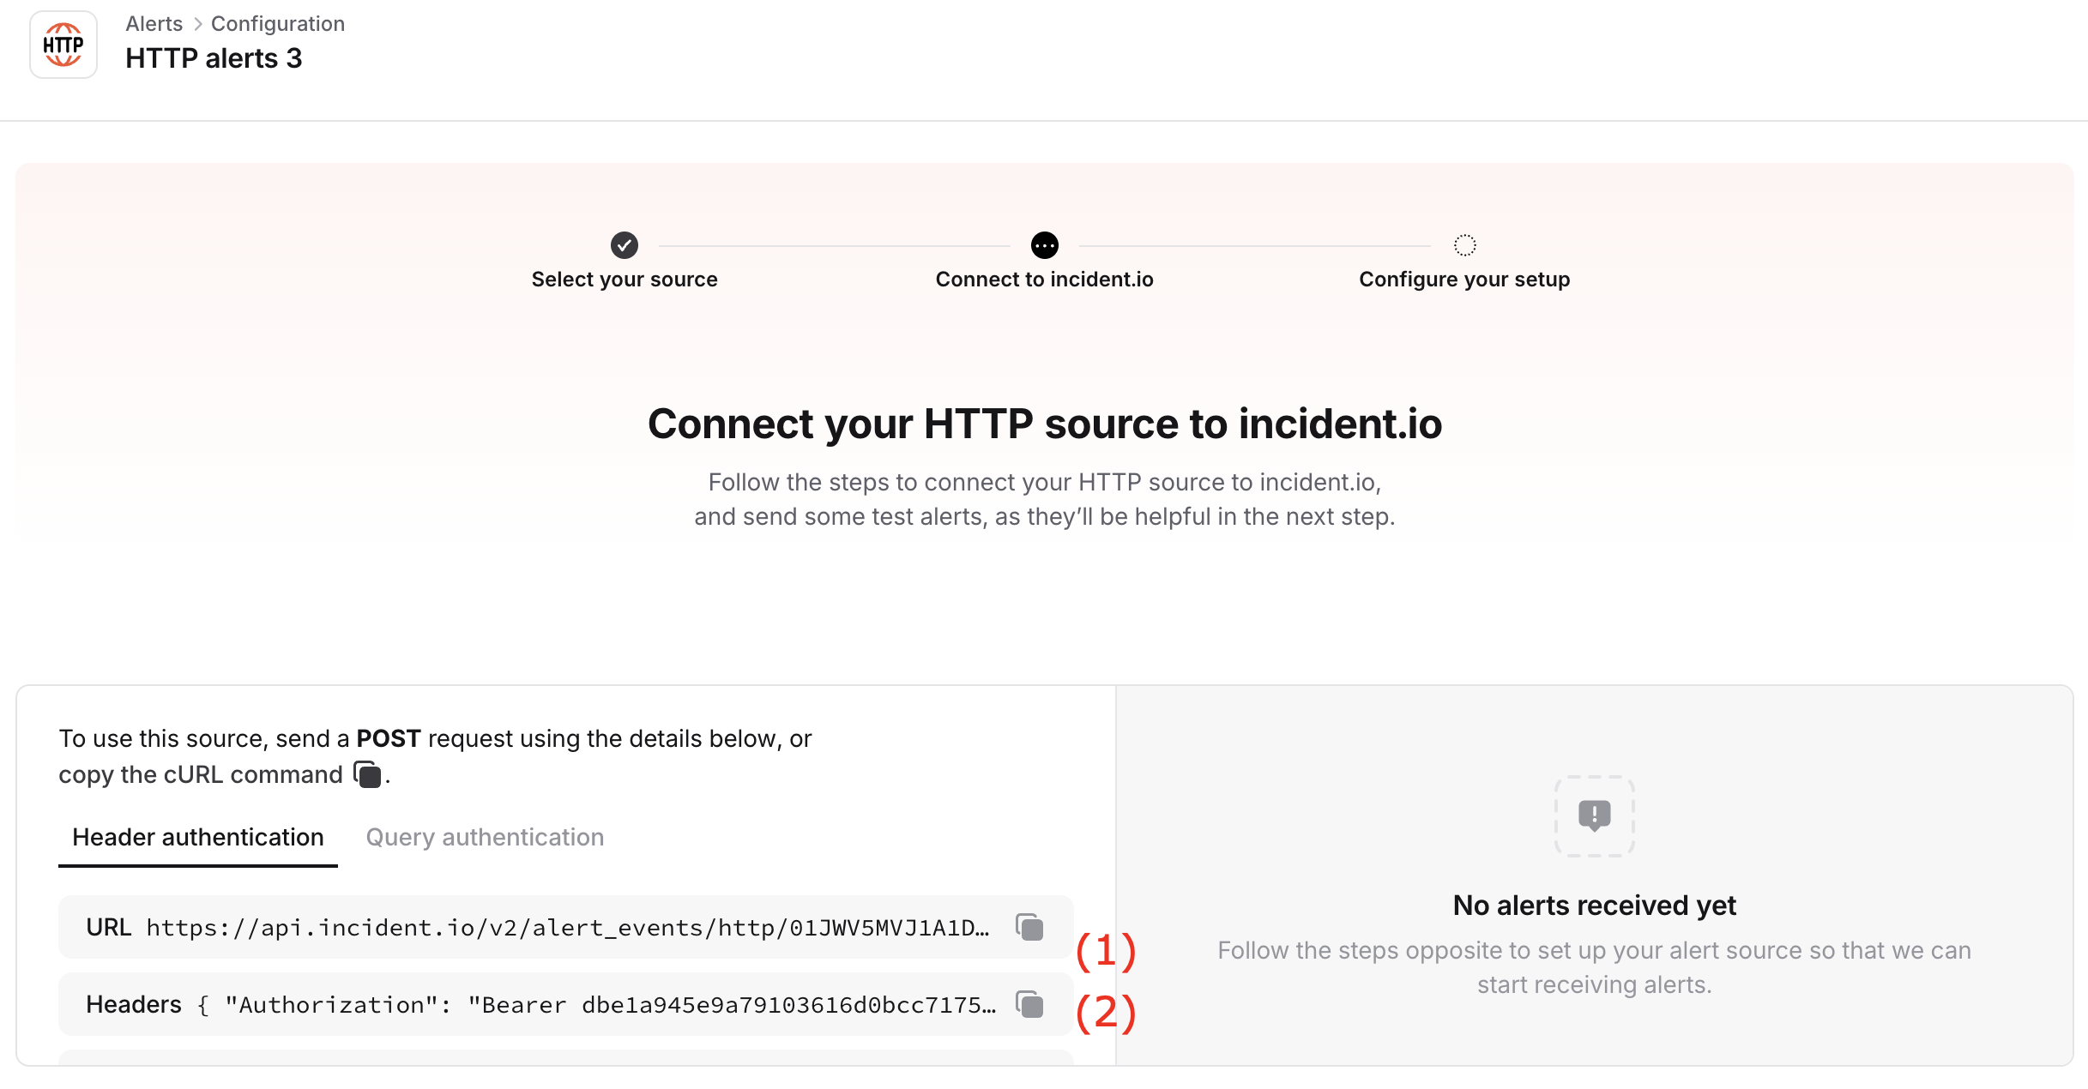Click the HTTP alerts 3 title
The image size is (2088, 1089).
click(x=214, y=58)
